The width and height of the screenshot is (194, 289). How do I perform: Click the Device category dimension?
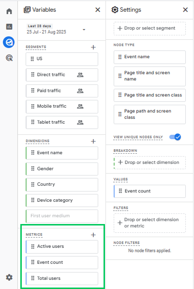tap(62, 200)
